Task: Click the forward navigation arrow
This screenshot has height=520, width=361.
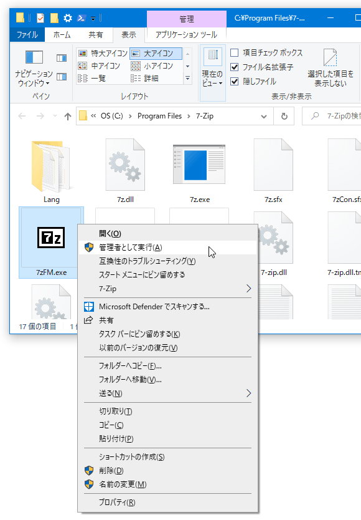Action: 40,116
